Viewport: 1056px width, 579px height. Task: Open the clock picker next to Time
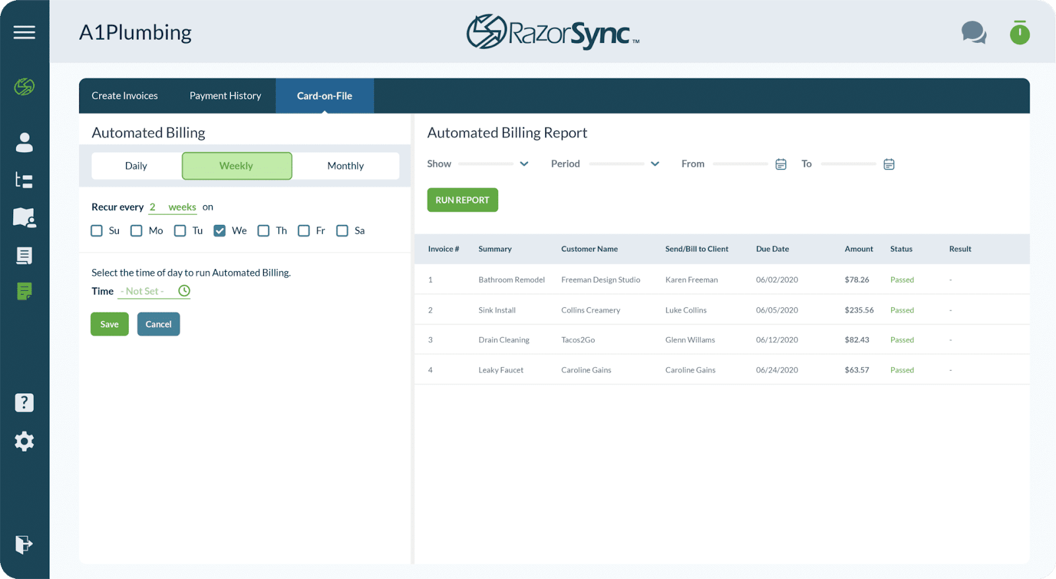(184, 291)
